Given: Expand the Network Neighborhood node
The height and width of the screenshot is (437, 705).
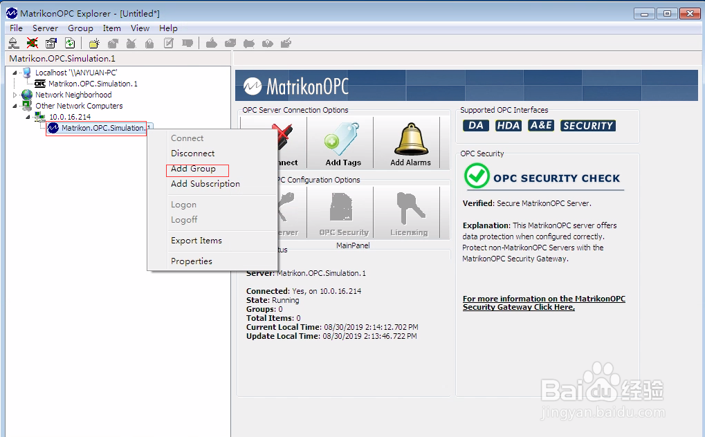Looking at the screenshot, I should pos(15,95).
